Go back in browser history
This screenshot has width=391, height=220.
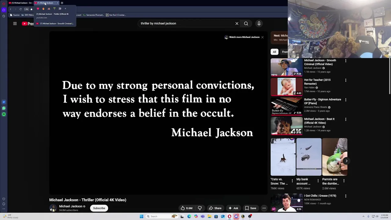click(10, 9)
